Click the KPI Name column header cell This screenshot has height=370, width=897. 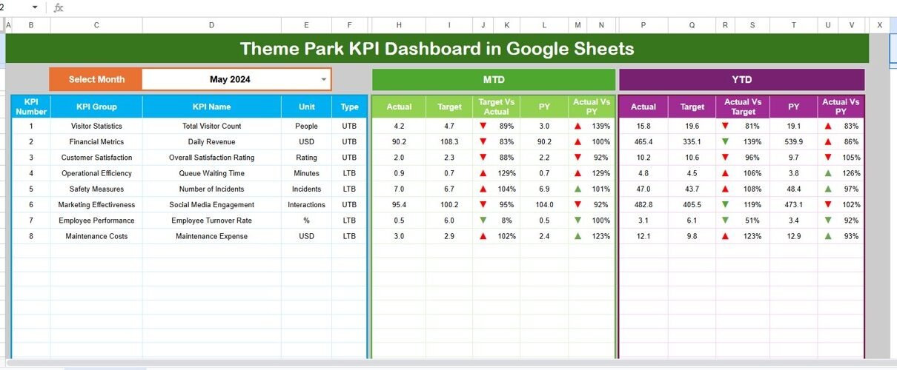211,107
